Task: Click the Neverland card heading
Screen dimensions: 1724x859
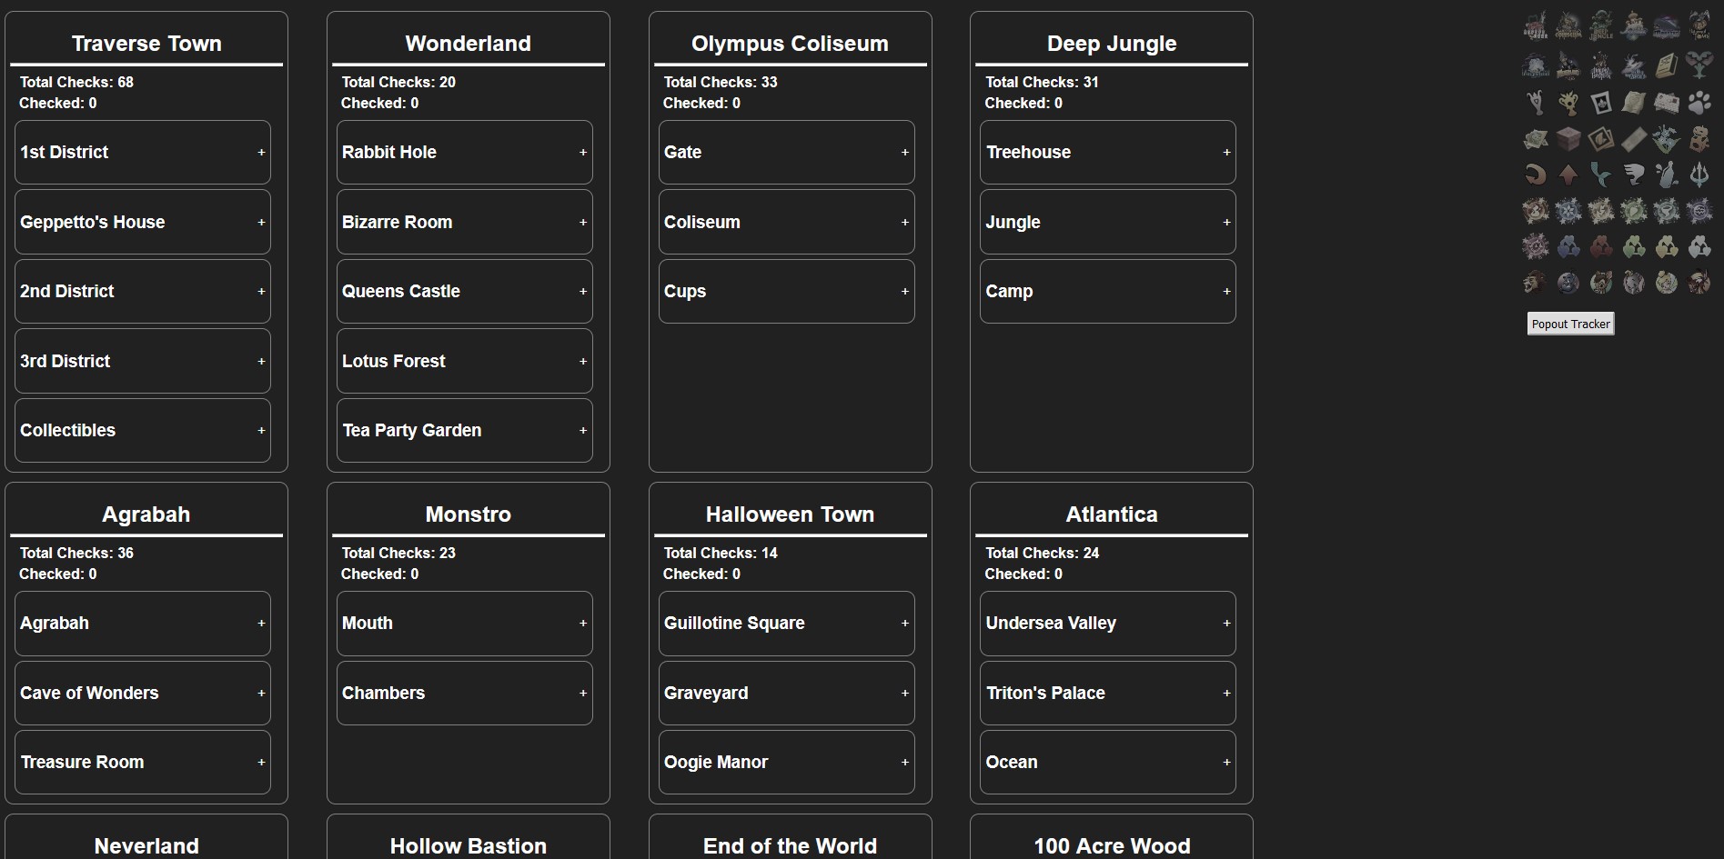Action: click(x=146, y=846)
